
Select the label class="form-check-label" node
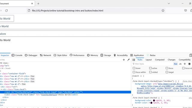tap(41, 95)
